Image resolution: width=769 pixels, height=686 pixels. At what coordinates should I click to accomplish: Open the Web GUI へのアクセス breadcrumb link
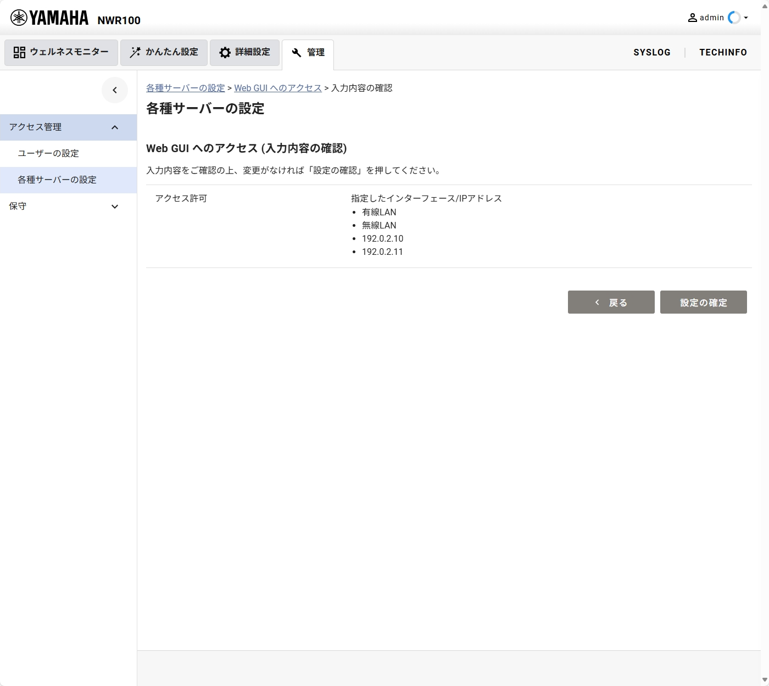277,88
